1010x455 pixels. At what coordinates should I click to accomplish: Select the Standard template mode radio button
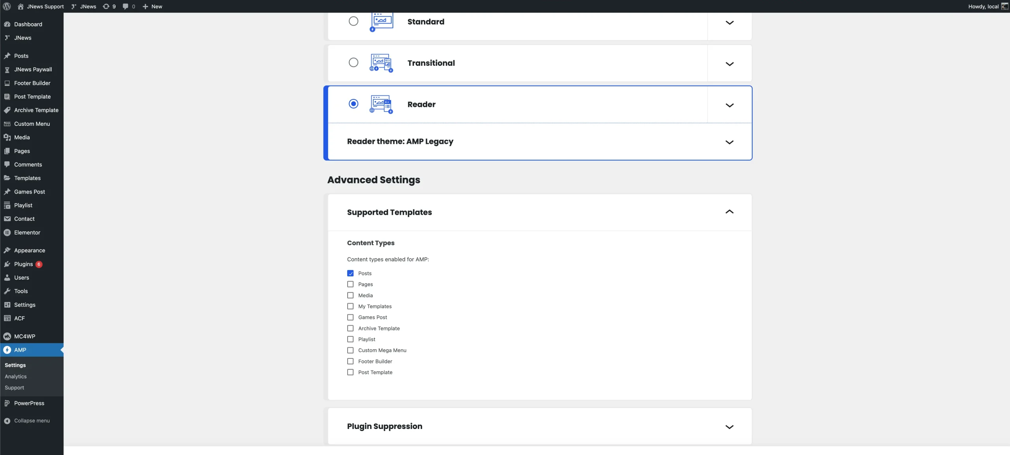[x=353, y=21]
